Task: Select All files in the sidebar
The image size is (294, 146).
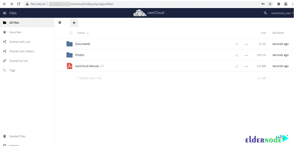Action: [x=27, y=23]
